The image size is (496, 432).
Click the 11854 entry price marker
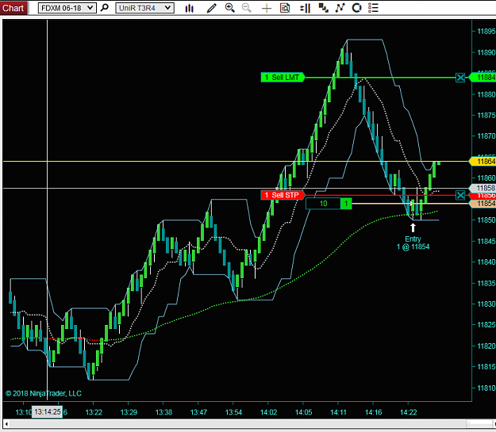(x=483, y=204)
